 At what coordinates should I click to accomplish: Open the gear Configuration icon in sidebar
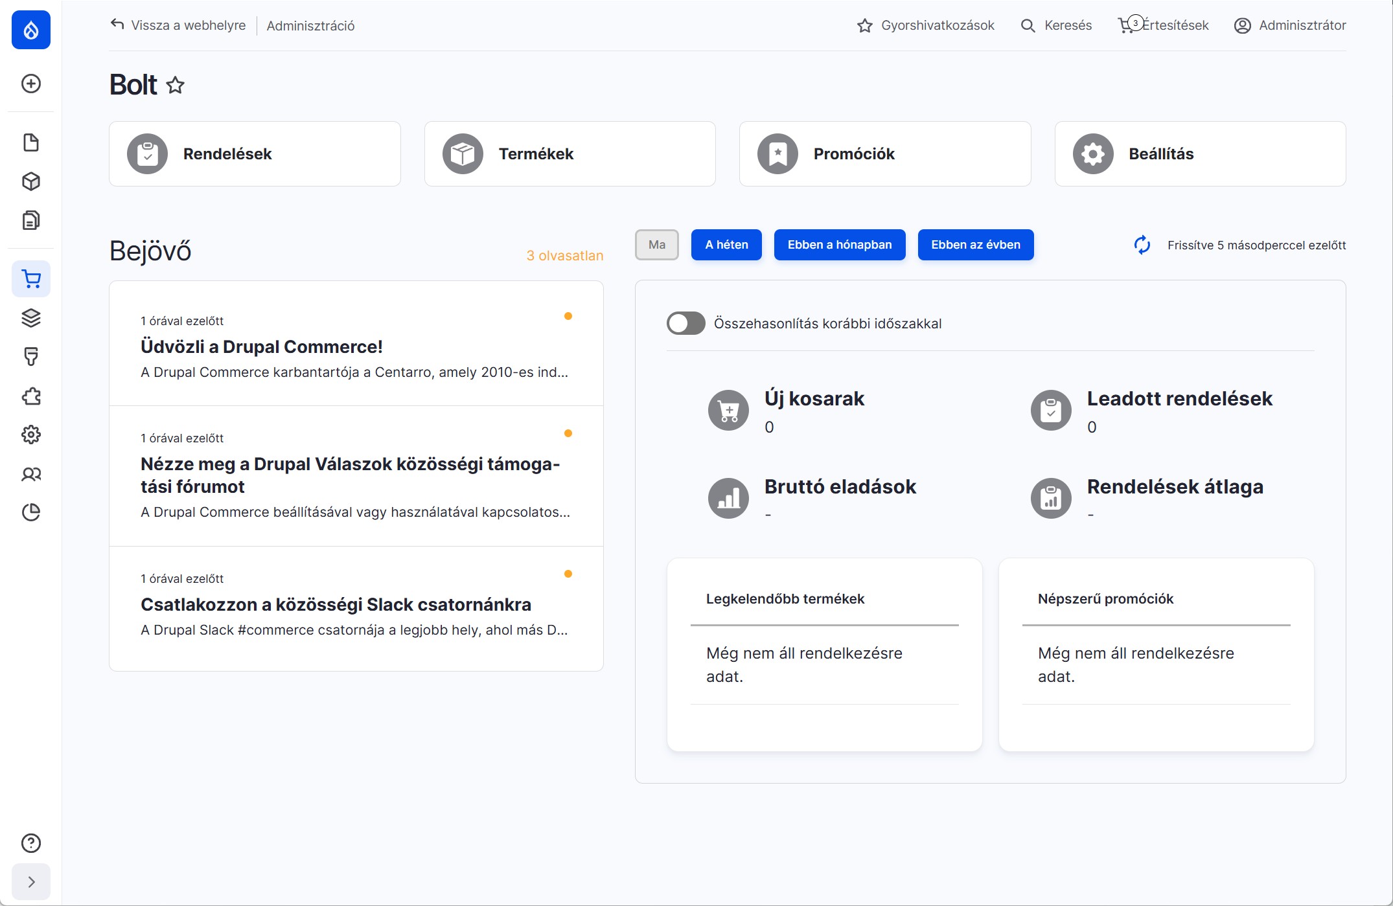click(x=31, y=435)
